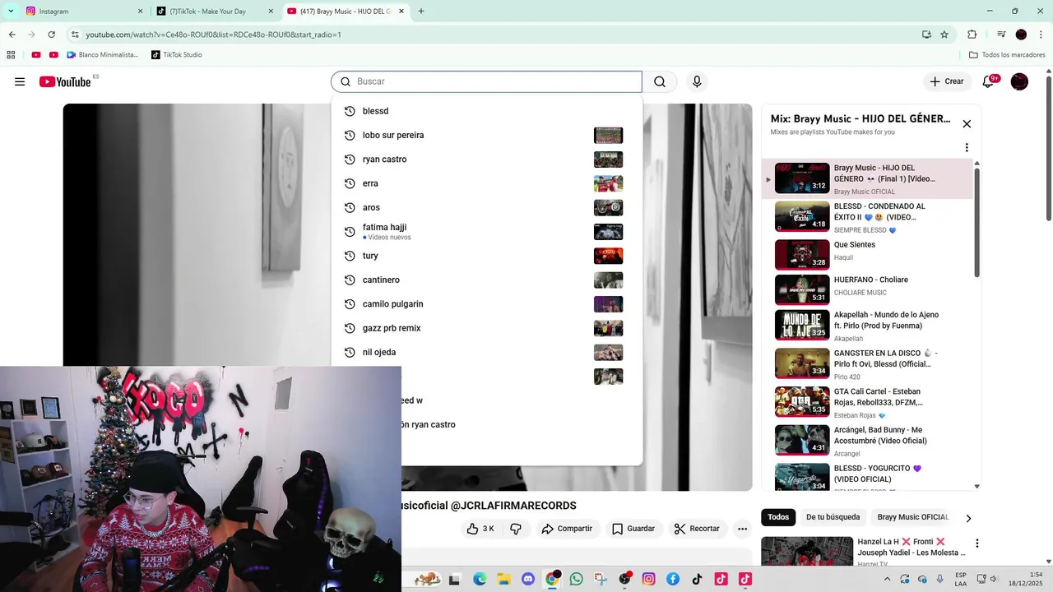Choose the 'camilo pulgarin' suggestion

tap(487, 304)
